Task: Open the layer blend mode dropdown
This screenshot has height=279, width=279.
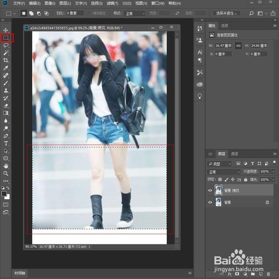Action: (224, 172)
